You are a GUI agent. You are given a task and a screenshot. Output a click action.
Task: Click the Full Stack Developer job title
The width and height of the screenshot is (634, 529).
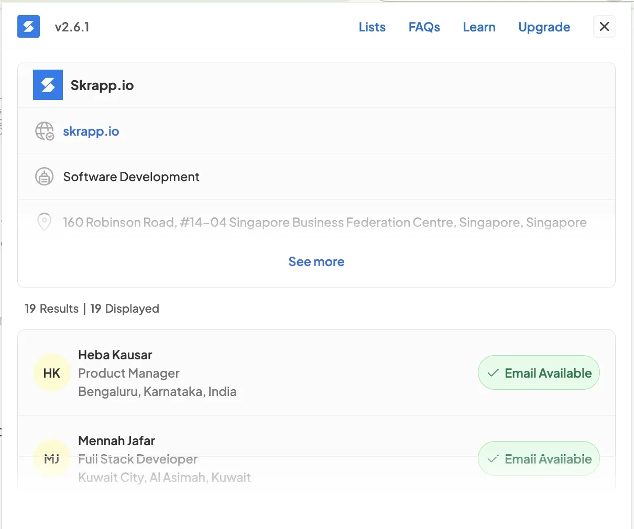pos(138,459)
